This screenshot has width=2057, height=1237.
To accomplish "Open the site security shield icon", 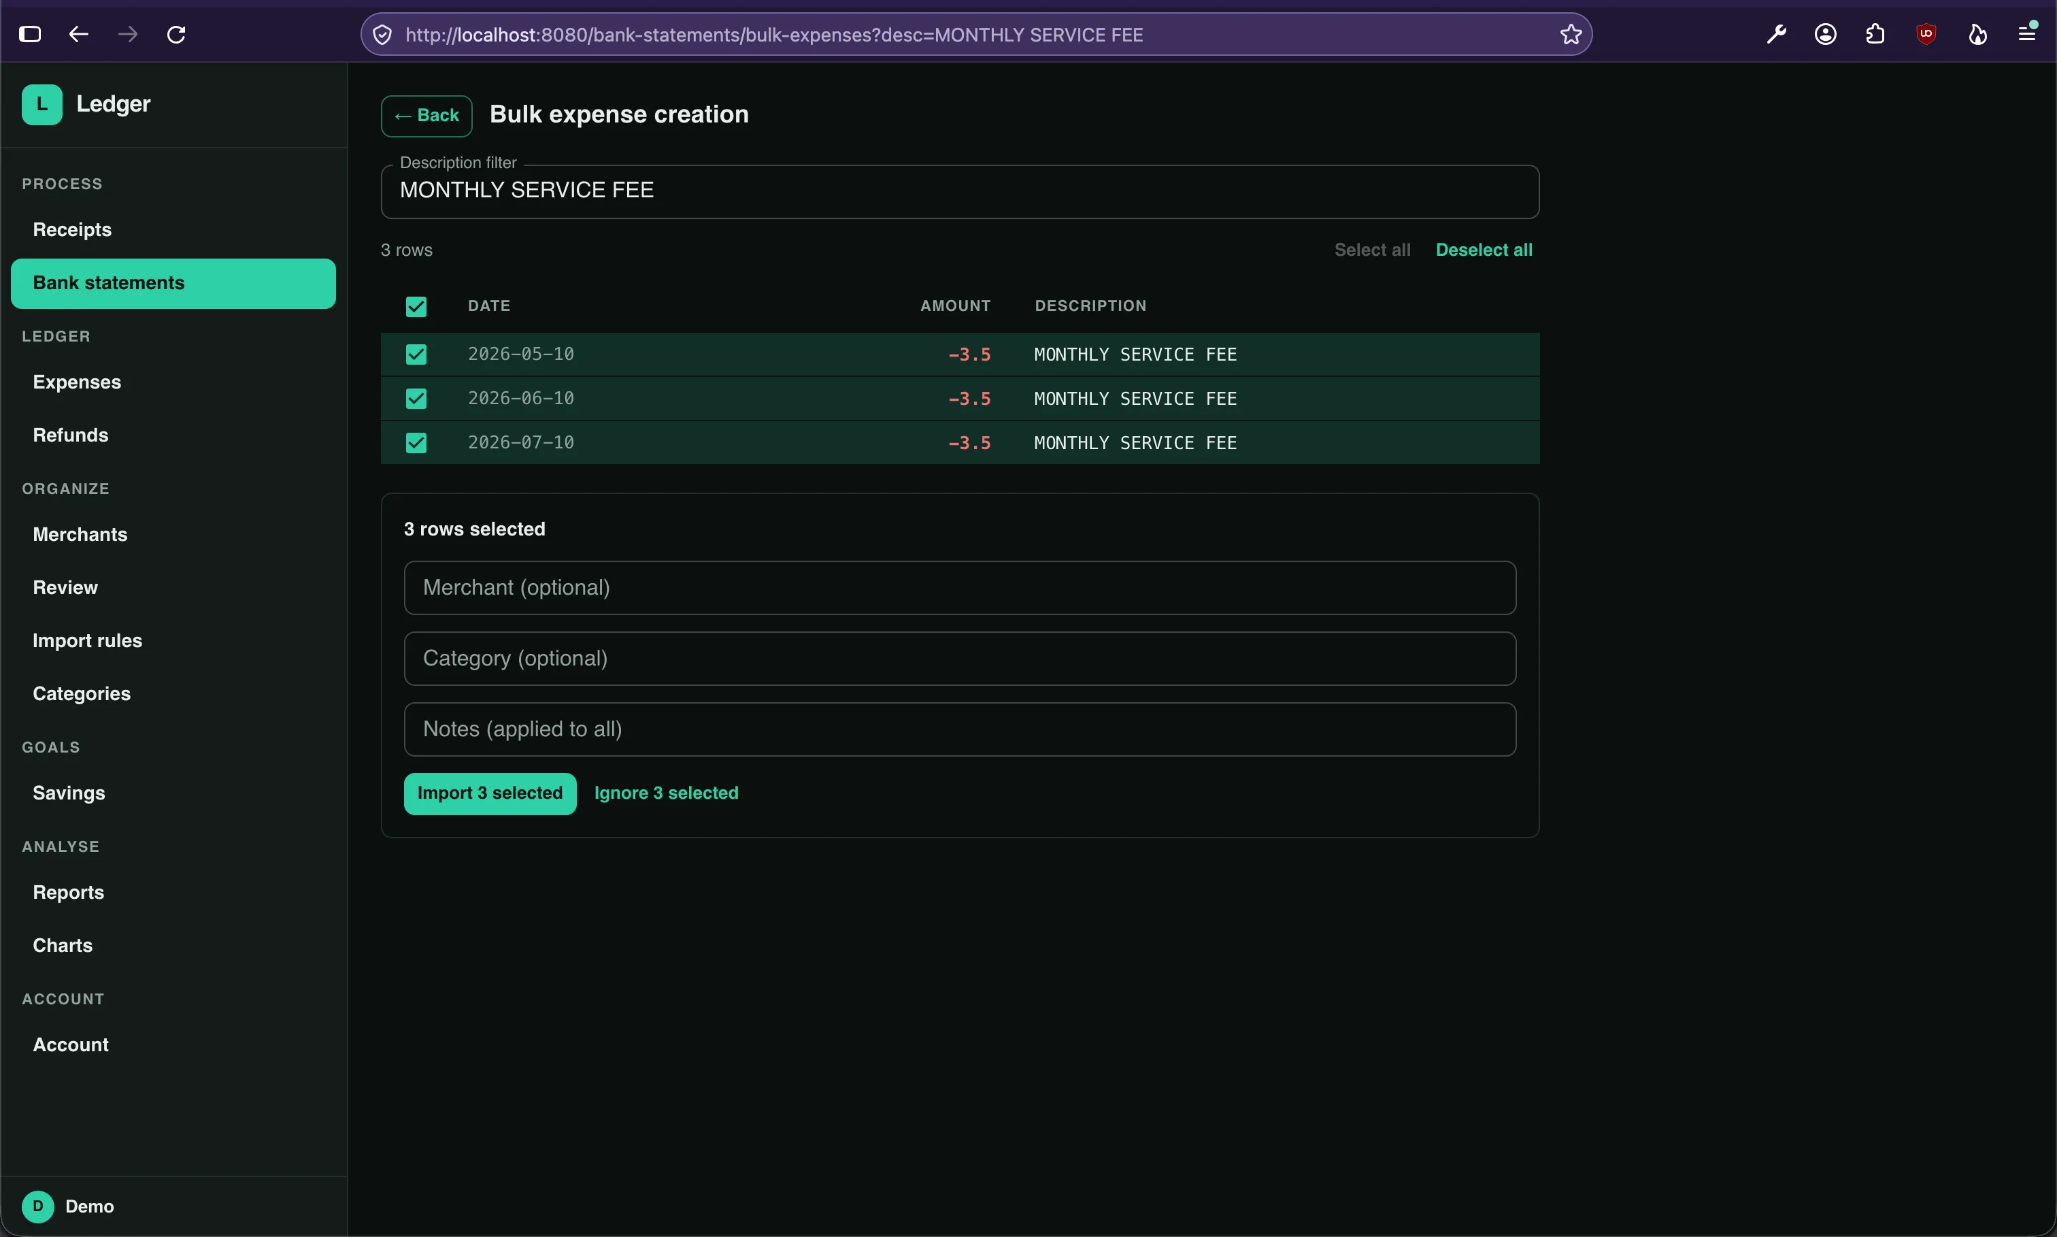I will click(382, 34).
